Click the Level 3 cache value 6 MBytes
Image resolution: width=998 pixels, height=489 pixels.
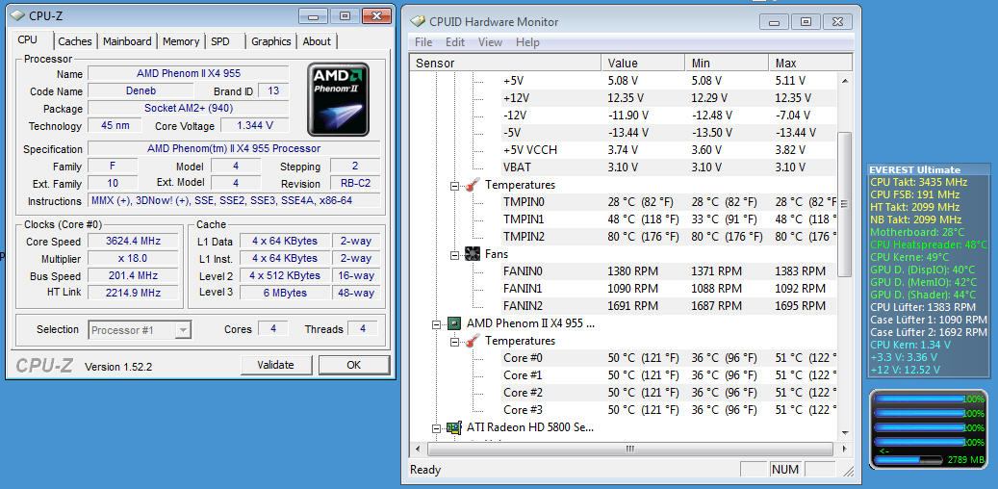point(286,293)
